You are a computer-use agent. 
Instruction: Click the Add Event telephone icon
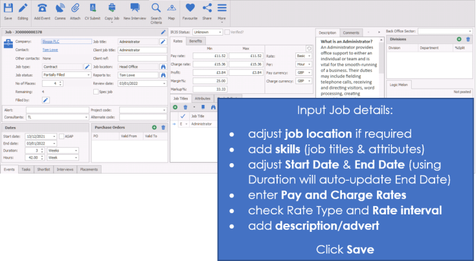point(42,8)
